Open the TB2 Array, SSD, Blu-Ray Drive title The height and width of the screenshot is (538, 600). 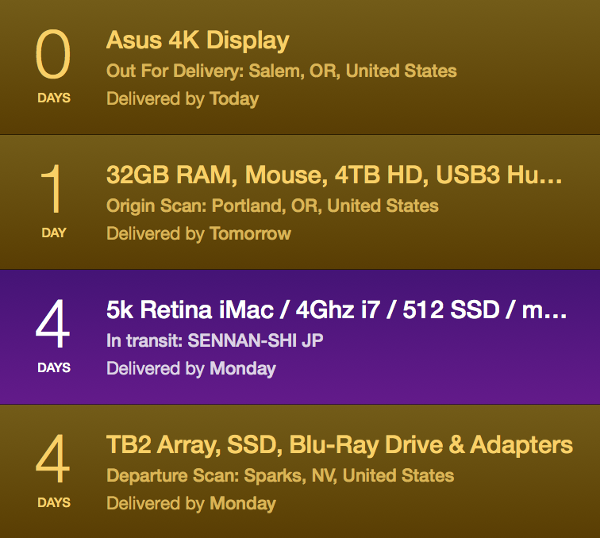tap(339, 445)
